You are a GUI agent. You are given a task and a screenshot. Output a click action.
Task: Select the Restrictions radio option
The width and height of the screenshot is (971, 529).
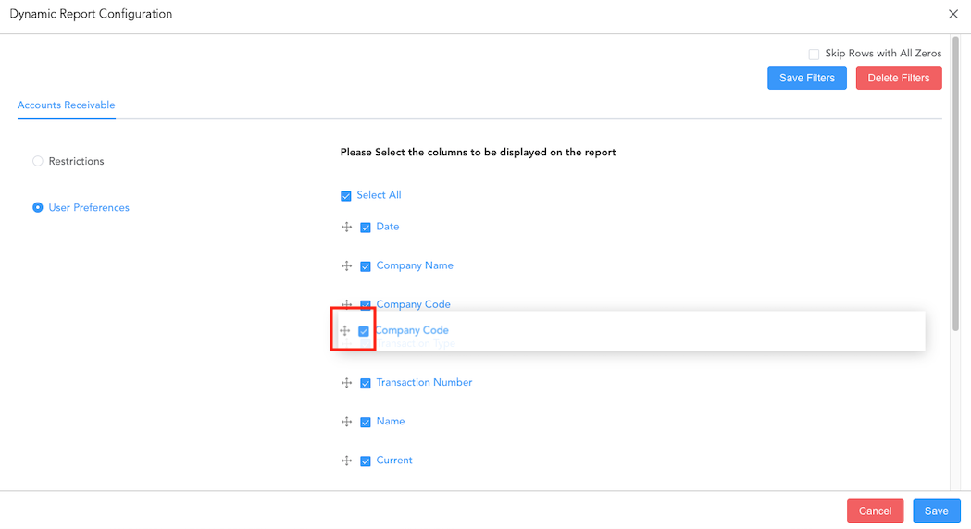point(38,161)
